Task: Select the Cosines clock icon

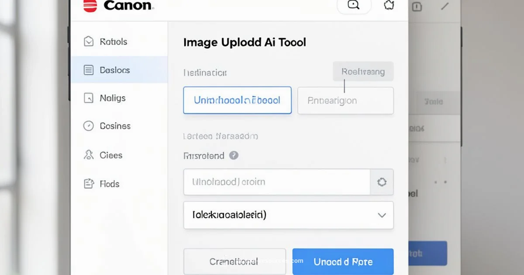Action: tap(89, 126)
